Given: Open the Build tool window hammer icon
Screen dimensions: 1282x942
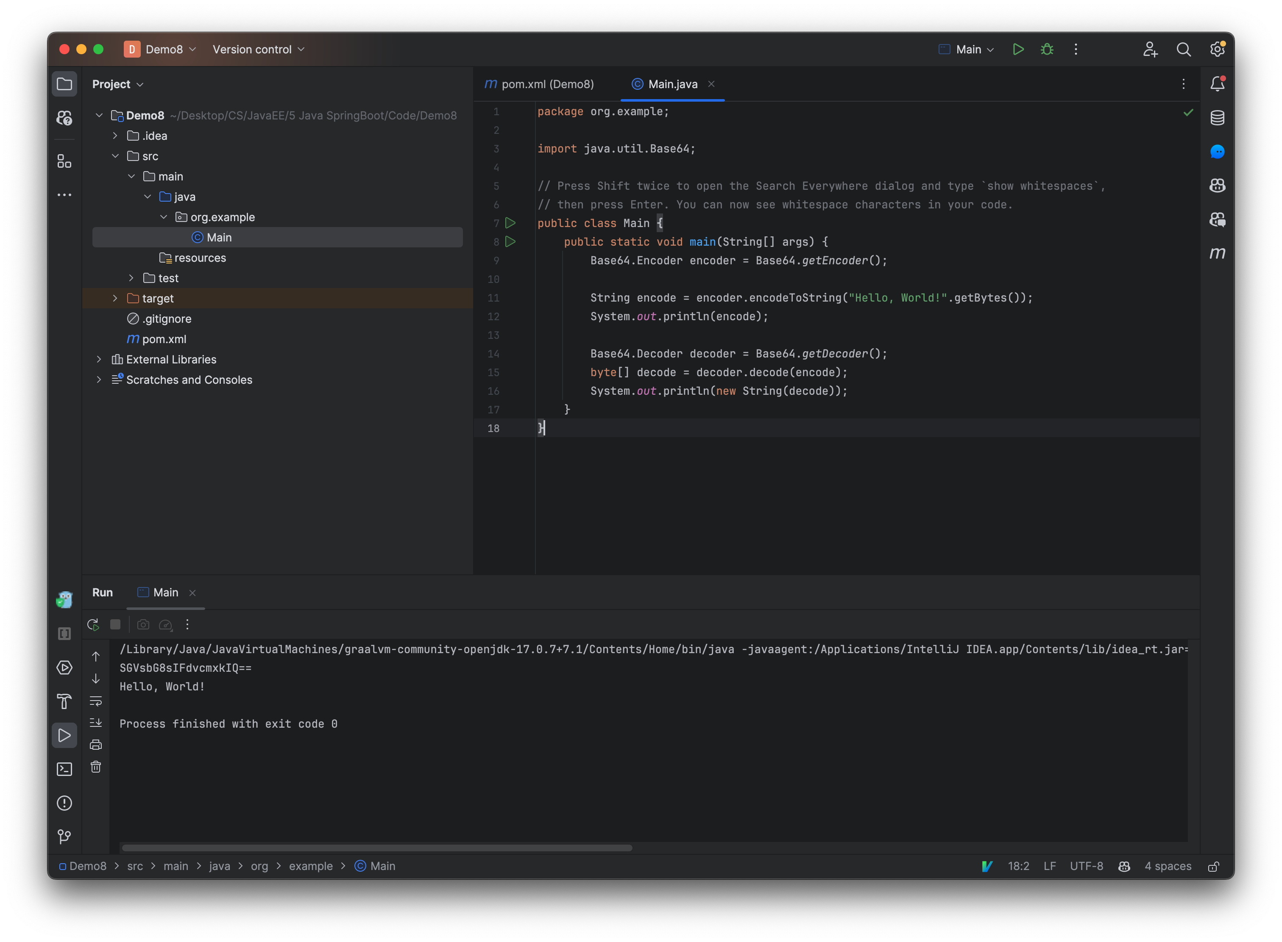Looking at the screenshot, I should tap(64, 701).
